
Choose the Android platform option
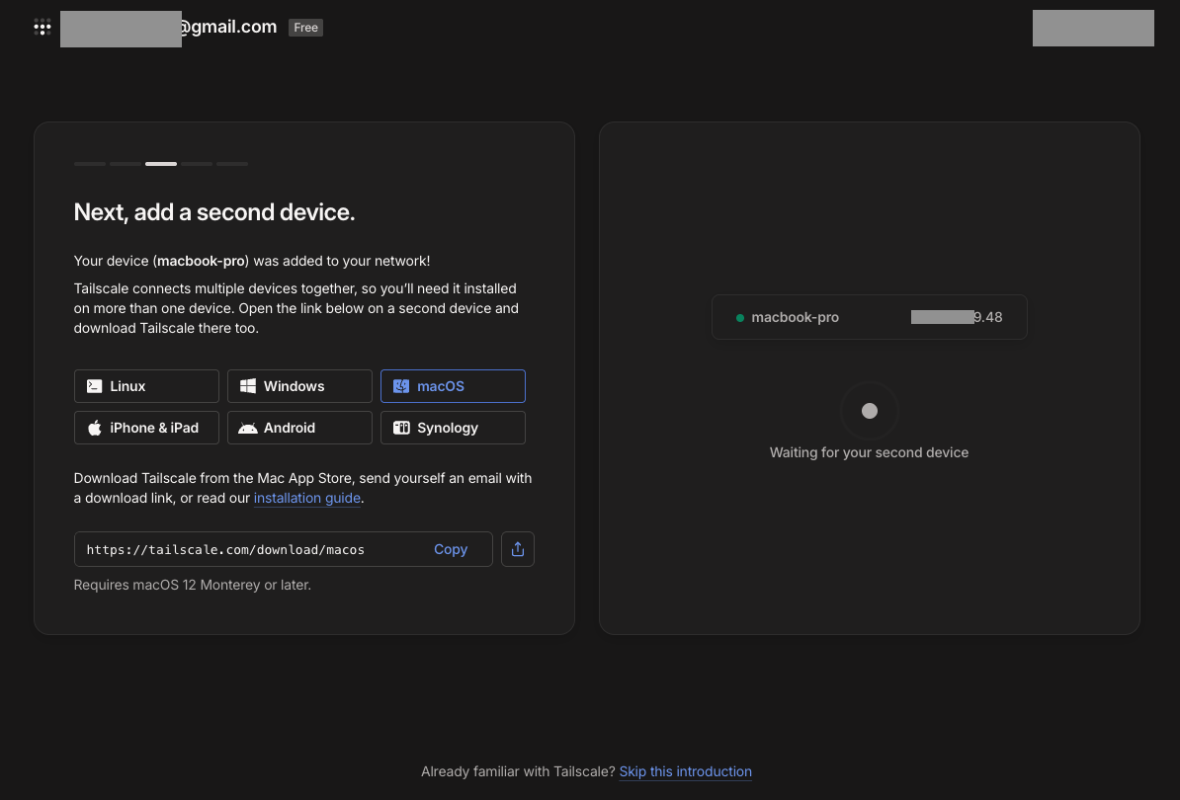299,428
